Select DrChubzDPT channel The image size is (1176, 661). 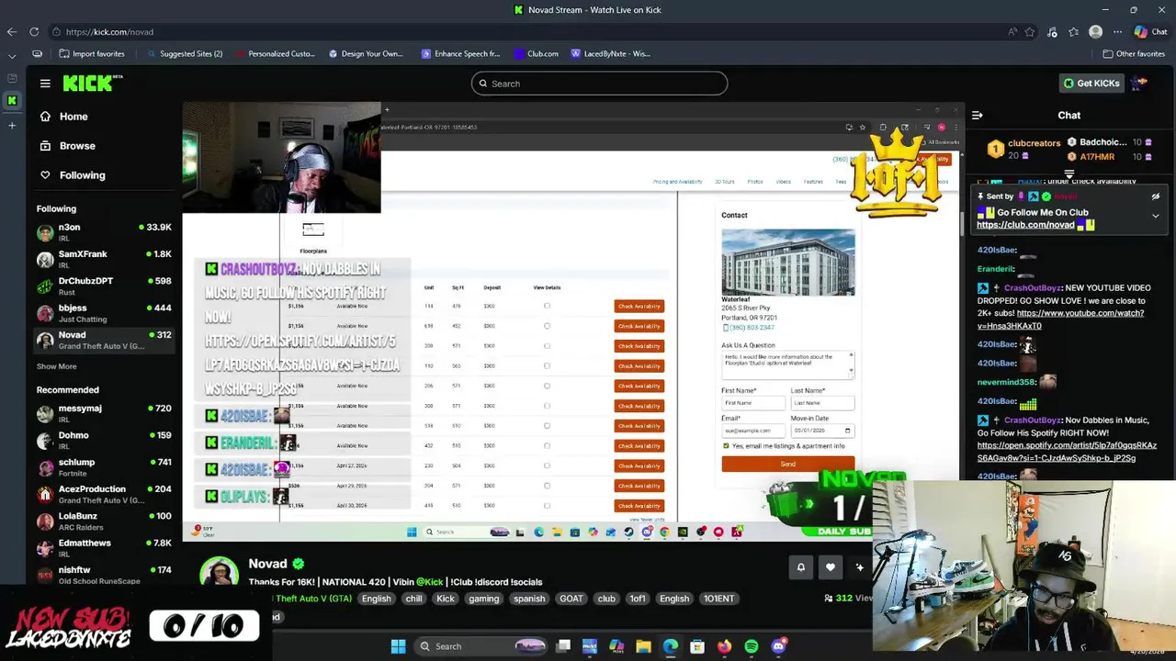click(x=103, y=286)
